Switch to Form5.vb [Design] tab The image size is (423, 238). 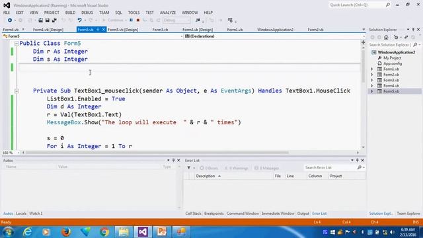[x=123, y=30]
